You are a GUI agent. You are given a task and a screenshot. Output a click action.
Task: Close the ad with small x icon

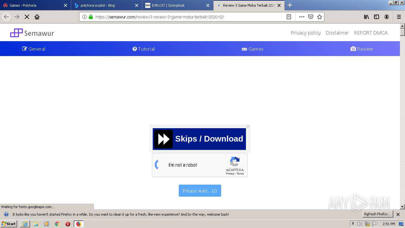pyautogui.click(x=248, y=126)
